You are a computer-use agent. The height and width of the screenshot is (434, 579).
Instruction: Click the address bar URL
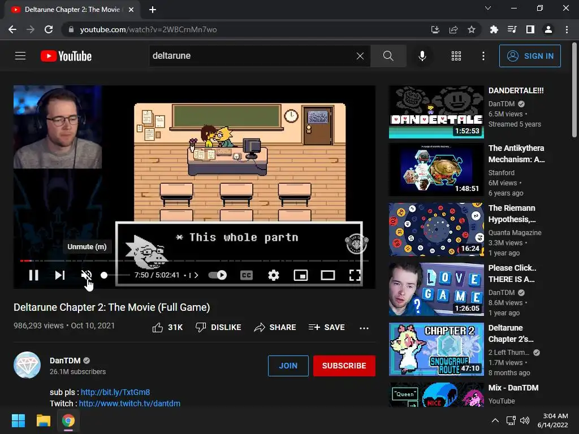click(x=149, y=29)
